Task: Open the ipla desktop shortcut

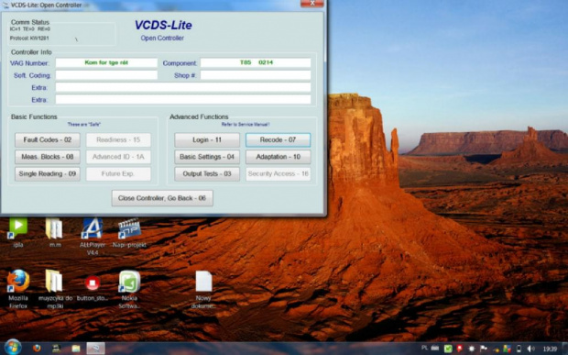Action: (18, 233)
